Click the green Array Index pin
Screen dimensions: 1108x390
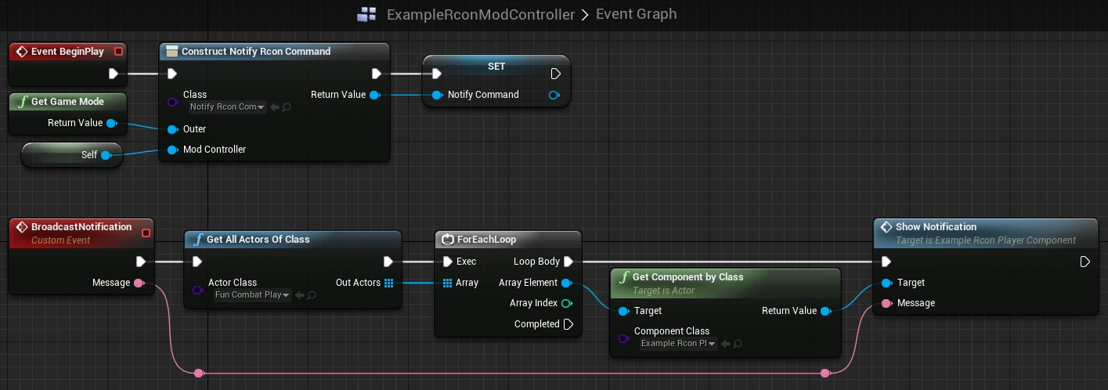pyautogui.click(x=567, y=303)
